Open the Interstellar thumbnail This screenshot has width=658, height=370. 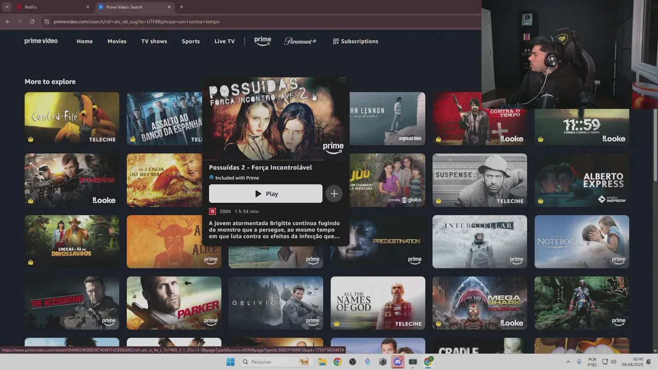coord(480,242)
